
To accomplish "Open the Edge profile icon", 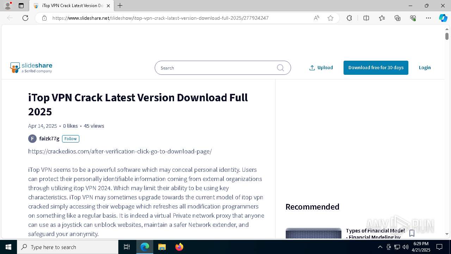I will click(x=8, y=6).
